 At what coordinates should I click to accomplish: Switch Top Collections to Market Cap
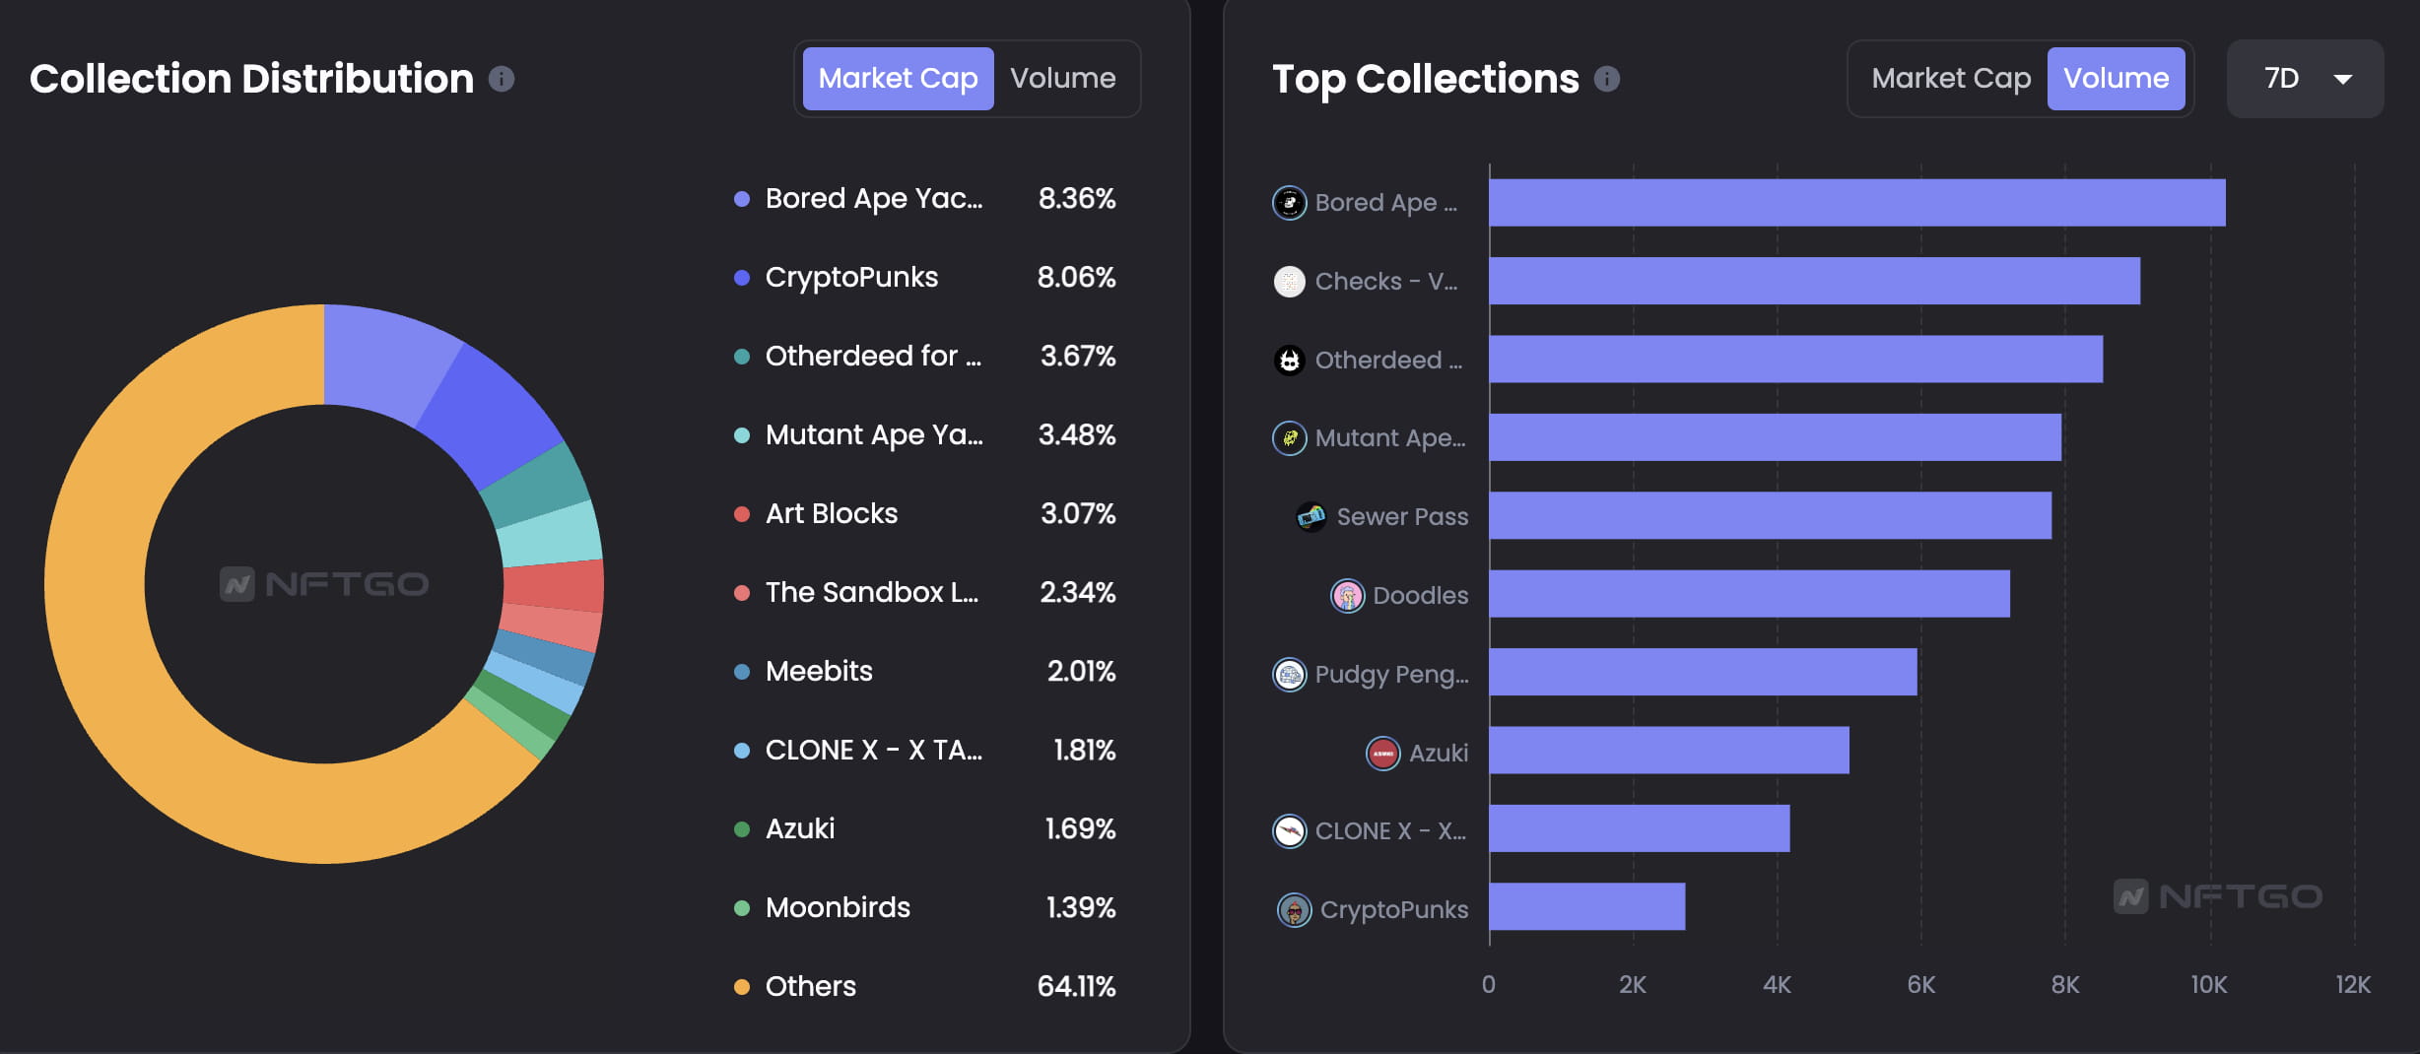coord(1950,79)
